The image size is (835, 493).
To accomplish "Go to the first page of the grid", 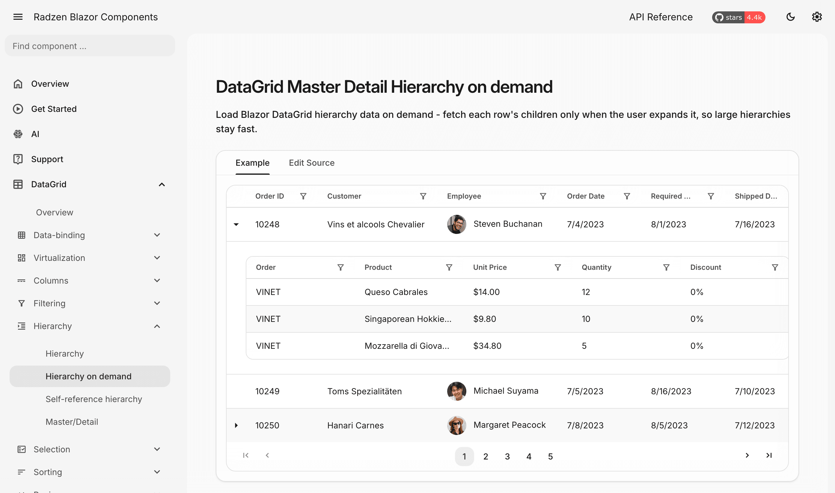I will click(246, 456).
